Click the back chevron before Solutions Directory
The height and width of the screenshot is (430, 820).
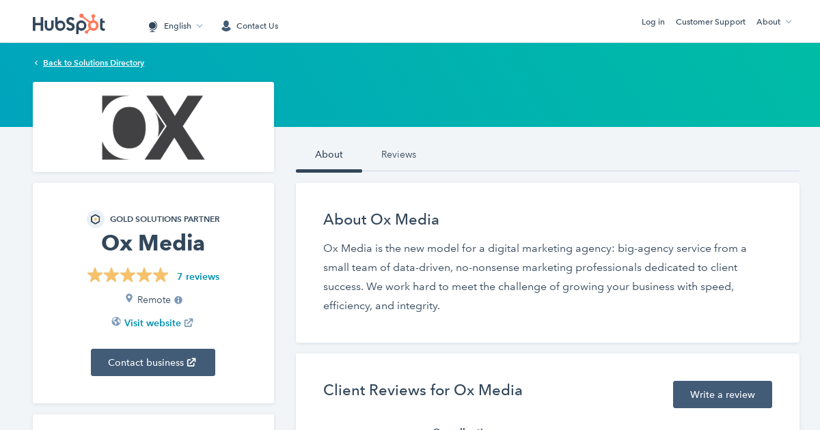pos(36,63)
